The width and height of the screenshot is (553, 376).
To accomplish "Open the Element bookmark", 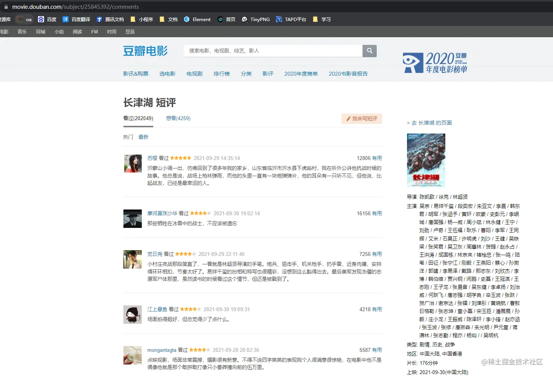I will pos(197,19).
